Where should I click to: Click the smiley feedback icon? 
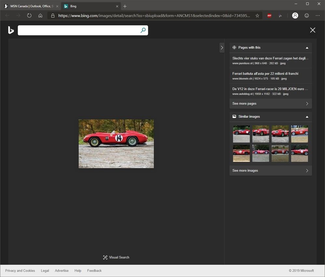(307, 16)
